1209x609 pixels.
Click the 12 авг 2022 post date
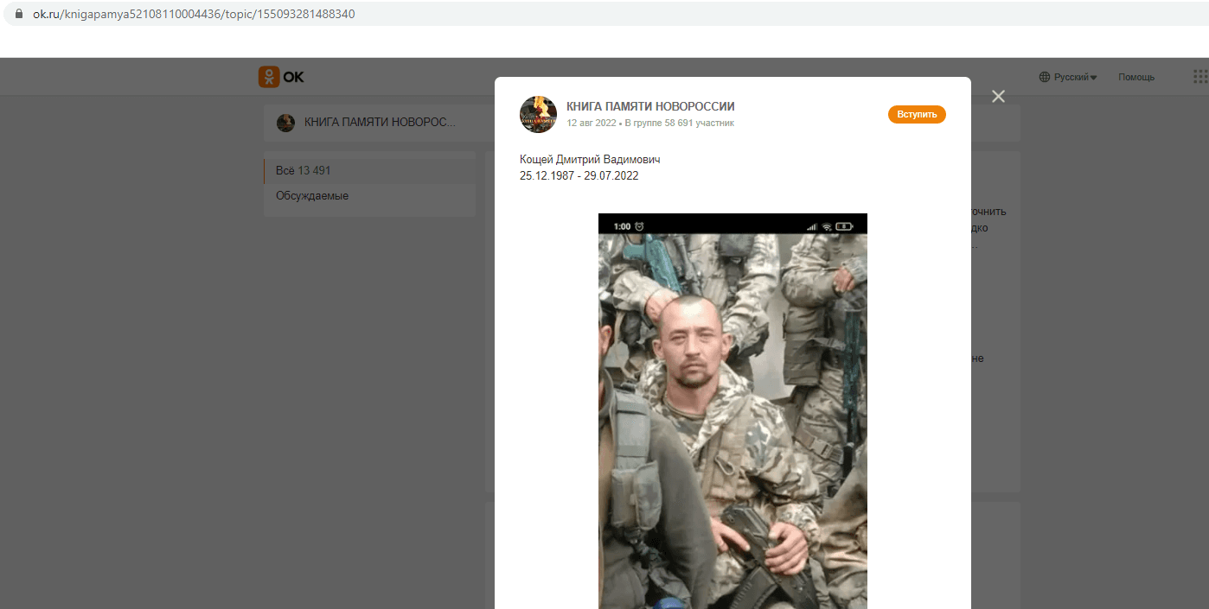(592, 124)
